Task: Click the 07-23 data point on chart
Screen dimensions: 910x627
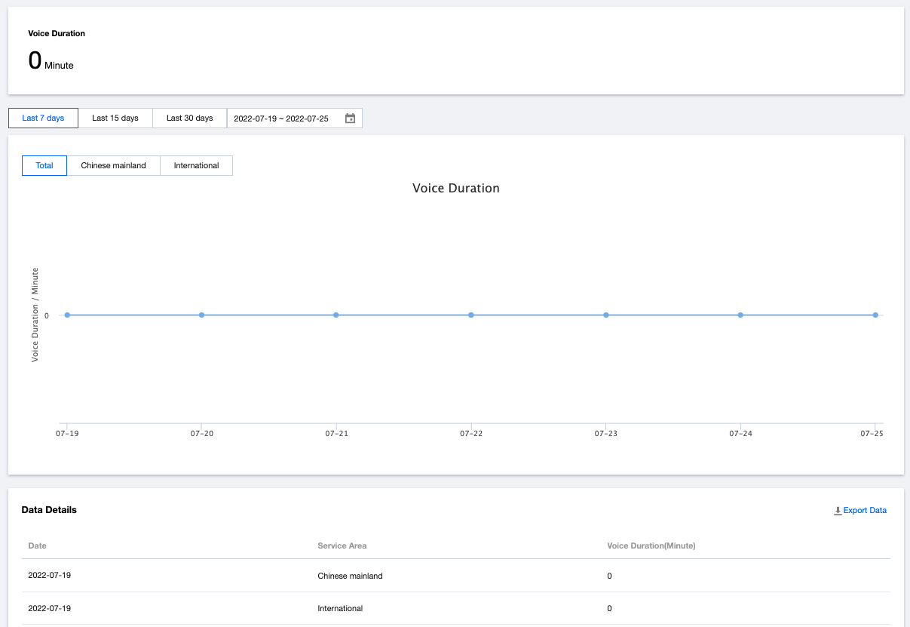Action: coord(605,315)
